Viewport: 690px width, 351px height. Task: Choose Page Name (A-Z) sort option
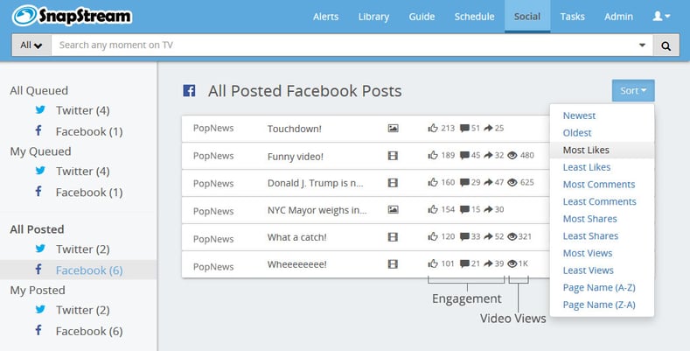(x=599, y=288)
